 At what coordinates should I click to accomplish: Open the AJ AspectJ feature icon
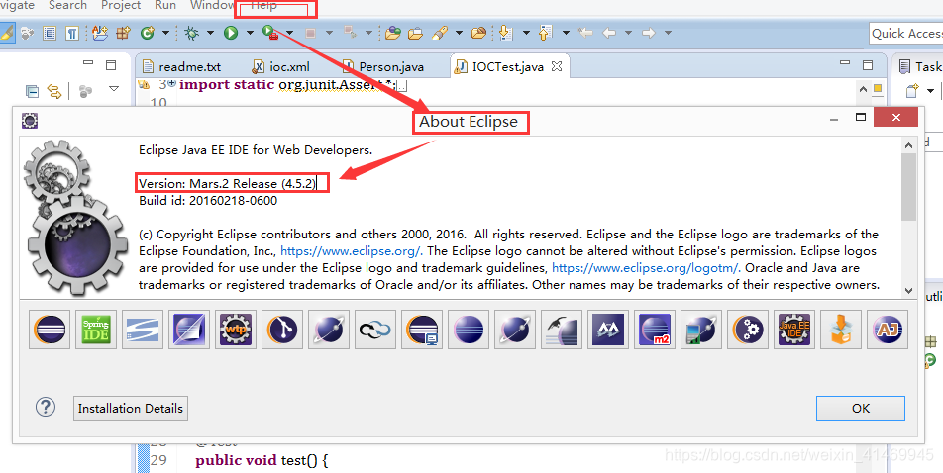pyautogui.click(x=888, y=330)
